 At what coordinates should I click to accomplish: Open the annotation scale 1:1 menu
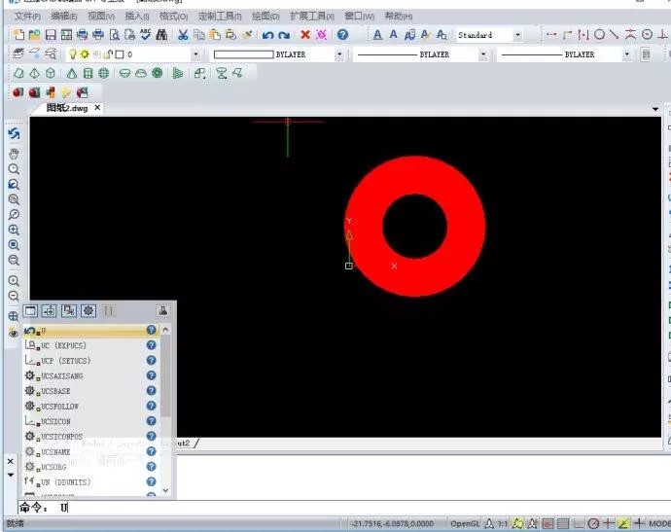tap(503, 523)
